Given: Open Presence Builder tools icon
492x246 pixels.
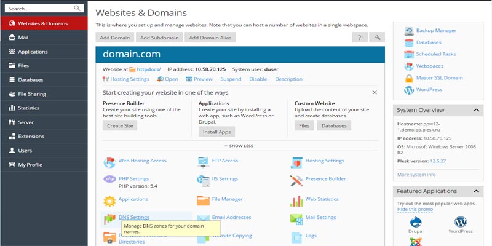Looking at the screenshot, I should [x=296, y=180].
